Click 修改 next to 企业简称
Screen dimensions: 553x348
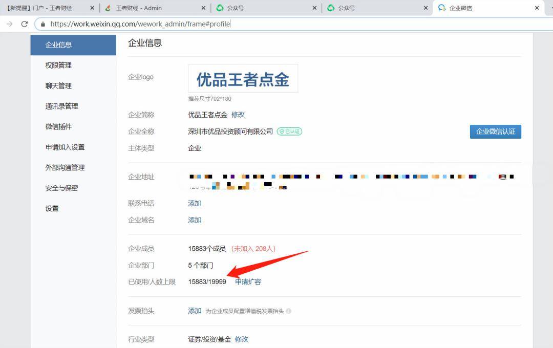238,115
